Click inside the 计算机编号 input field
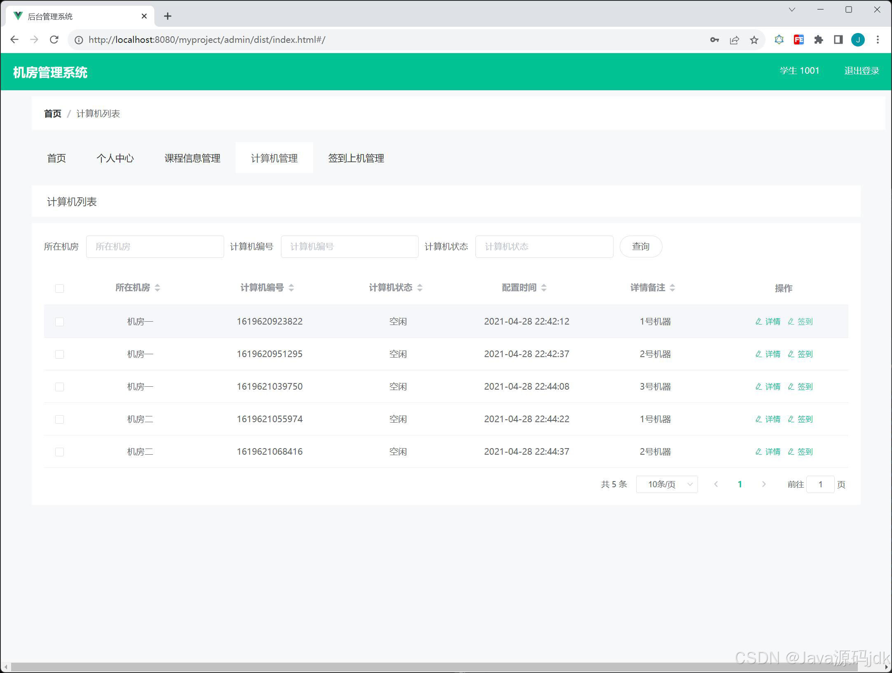892x673 pixels. [x=349, y=246]
